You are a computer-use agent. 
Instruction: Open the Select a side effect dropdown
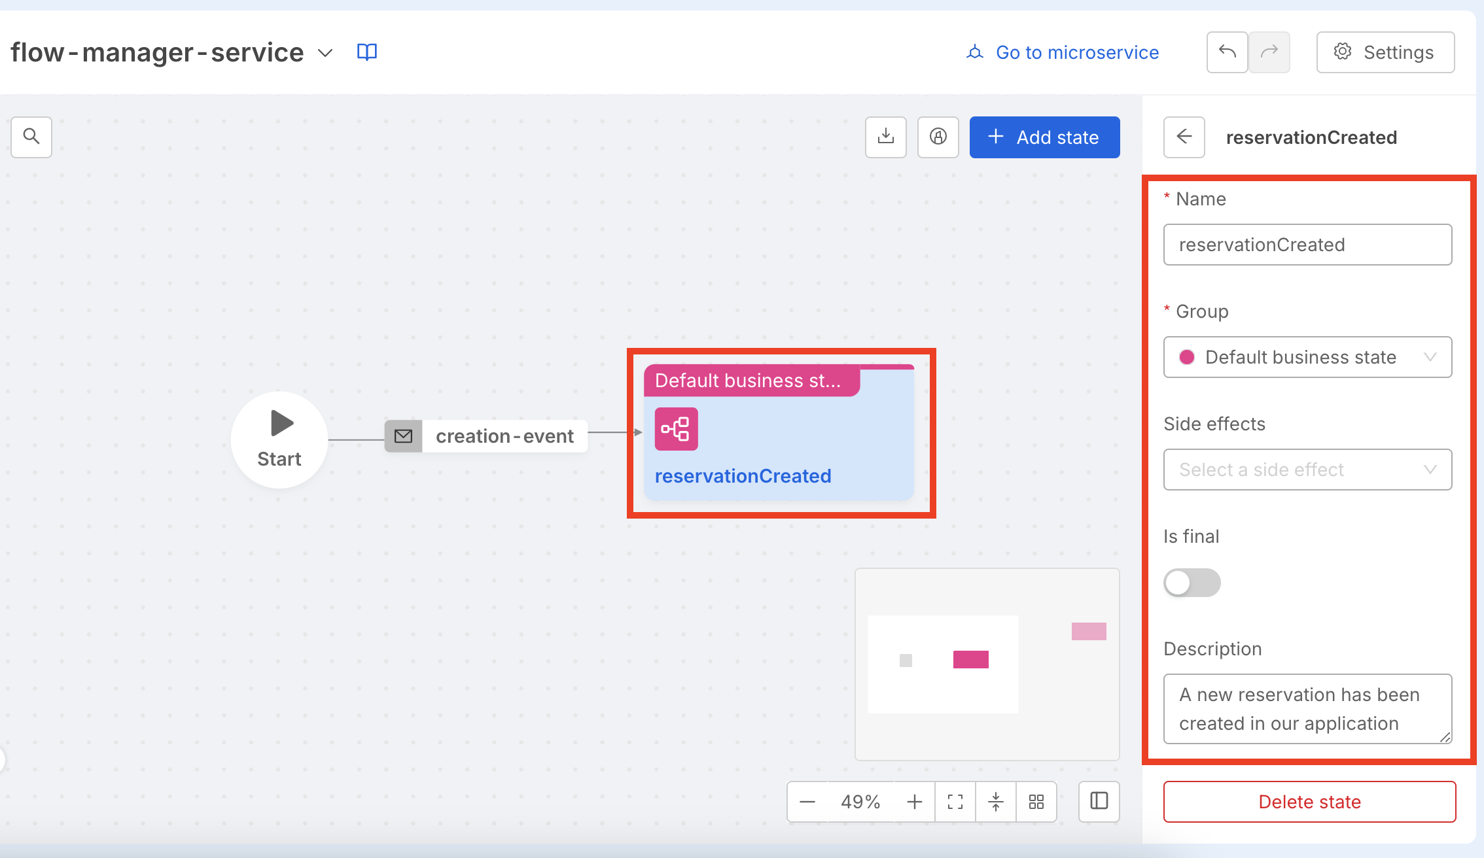[1307, 470]
